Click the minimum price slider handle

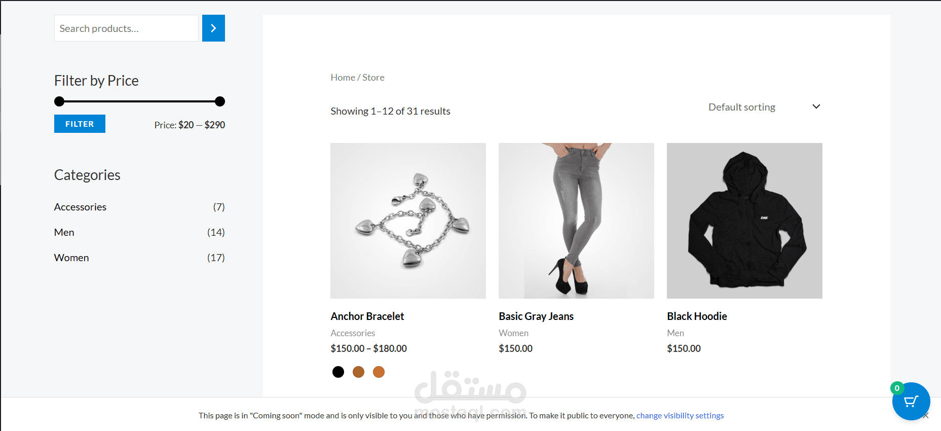(x=59, y=101)
